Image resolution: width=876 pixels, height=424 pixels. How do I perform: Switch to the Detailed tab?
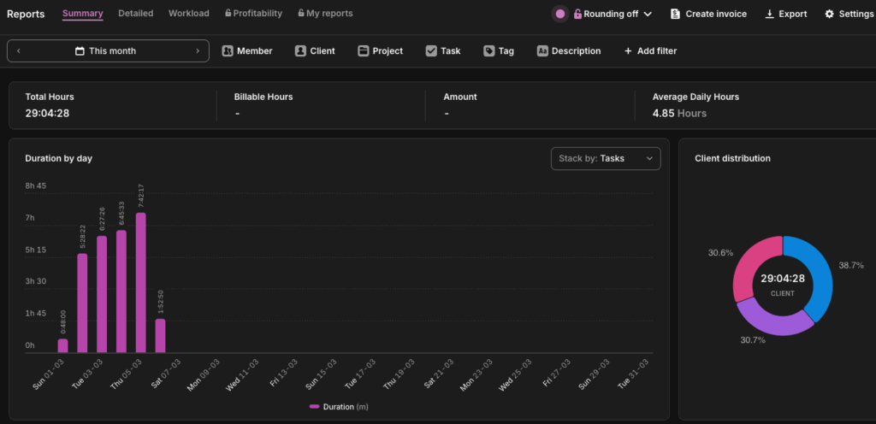pos(136,14)
